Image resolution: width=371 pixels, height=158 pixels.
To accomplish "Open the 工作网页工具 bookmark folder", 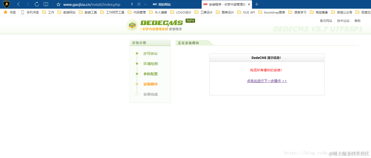I will tap(112, 12).
